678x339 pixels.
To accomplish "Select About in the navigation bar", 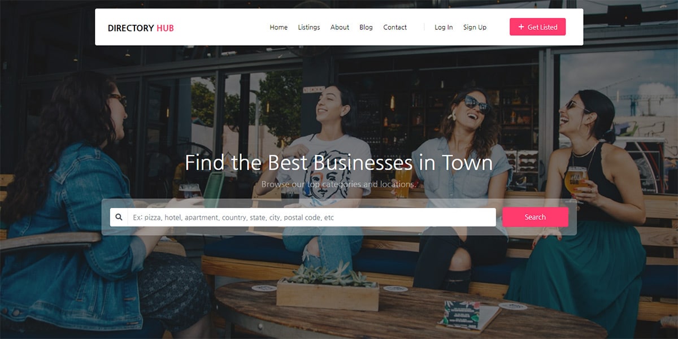I will pos(340,27).
